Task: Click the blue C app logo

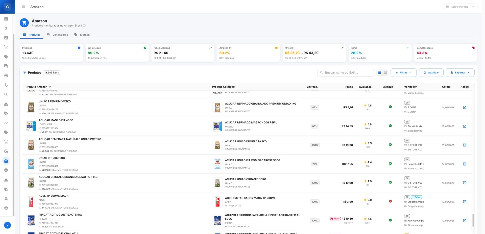Action: pyautogui.click(x=7, y=7)
